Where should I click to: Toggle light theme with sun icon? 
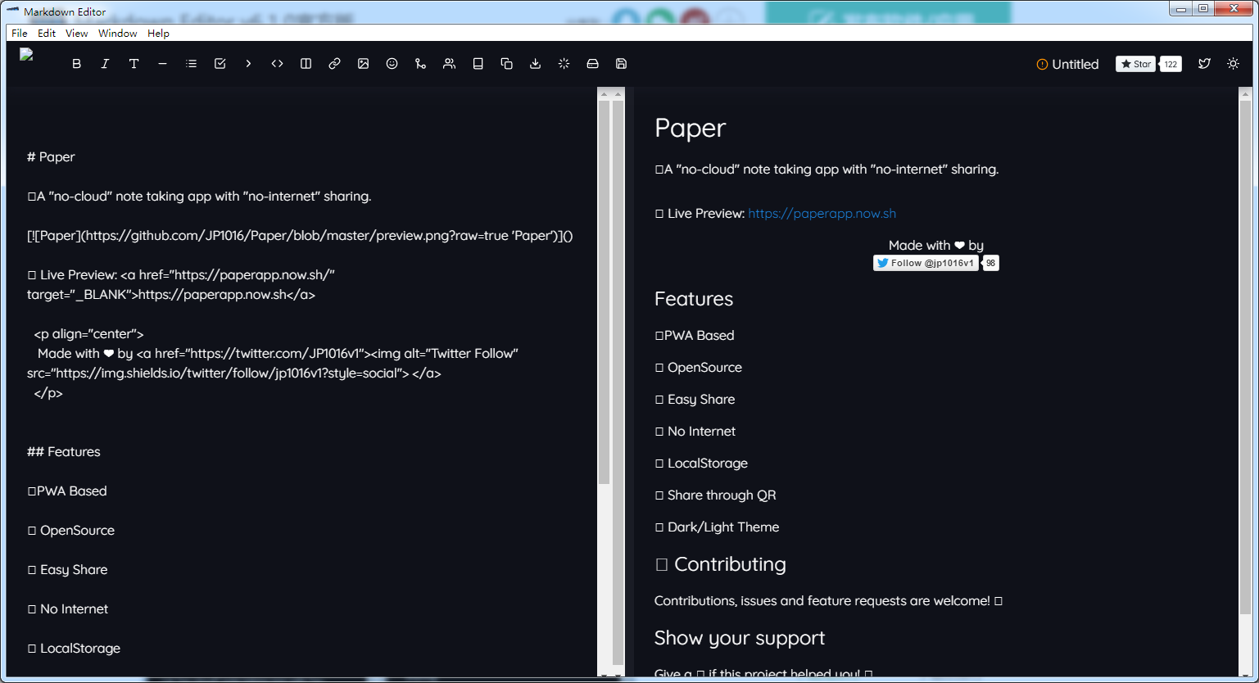1233,64
